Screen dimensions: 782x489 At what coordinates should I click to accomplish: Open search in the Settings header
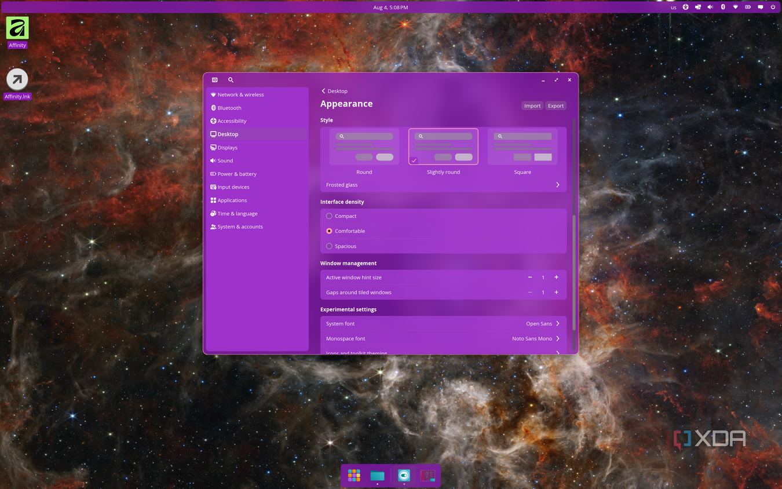coord(231,80)
